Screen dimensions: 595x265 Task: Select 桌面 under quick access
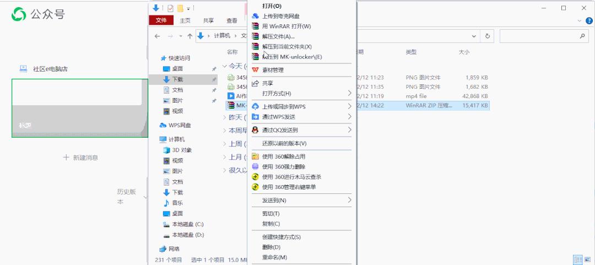[177, 69]
